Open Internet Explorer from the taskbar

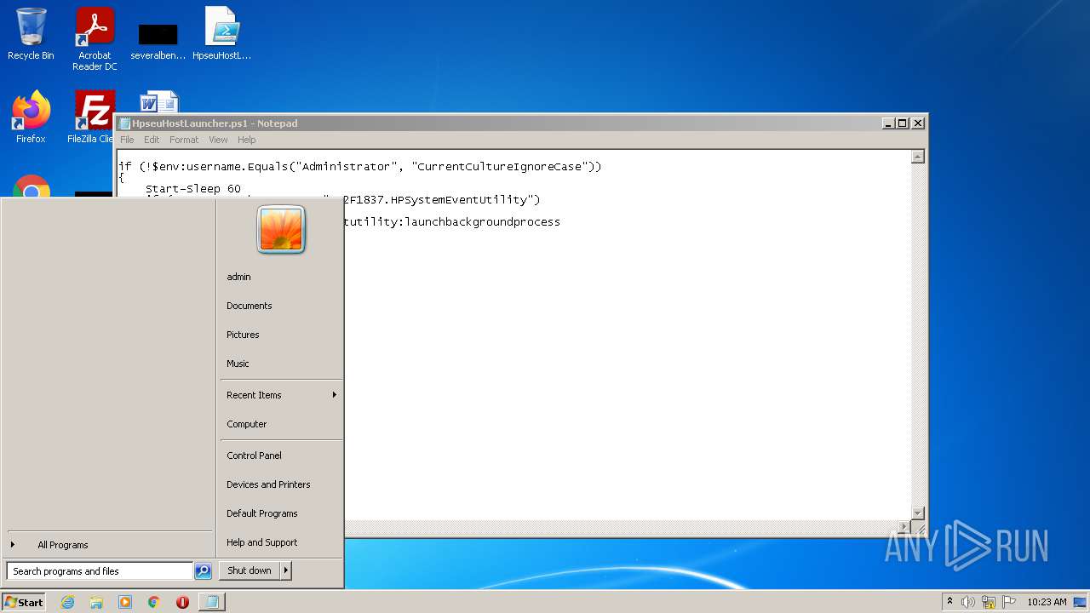click(67, 602)
